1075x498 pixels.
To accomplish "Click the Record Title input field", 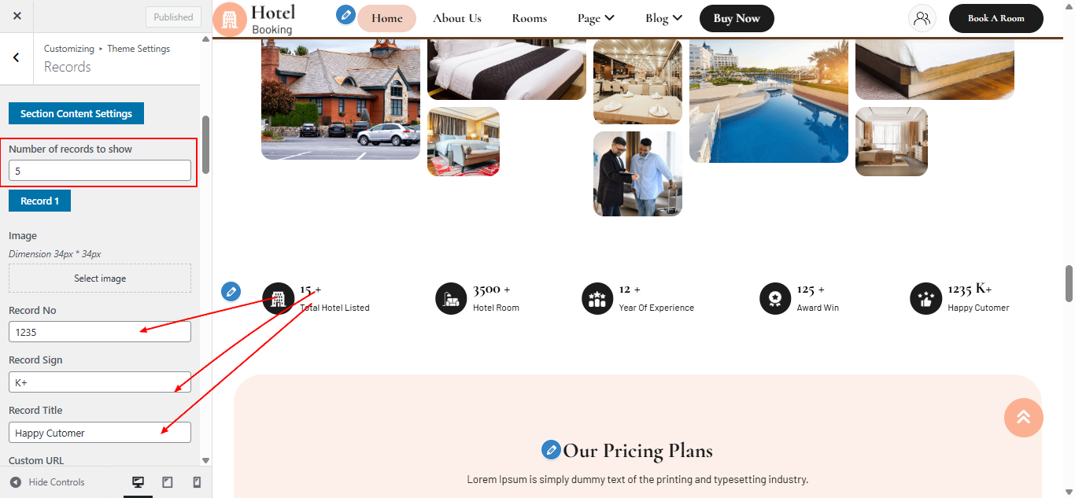I will tap(100, 432).
